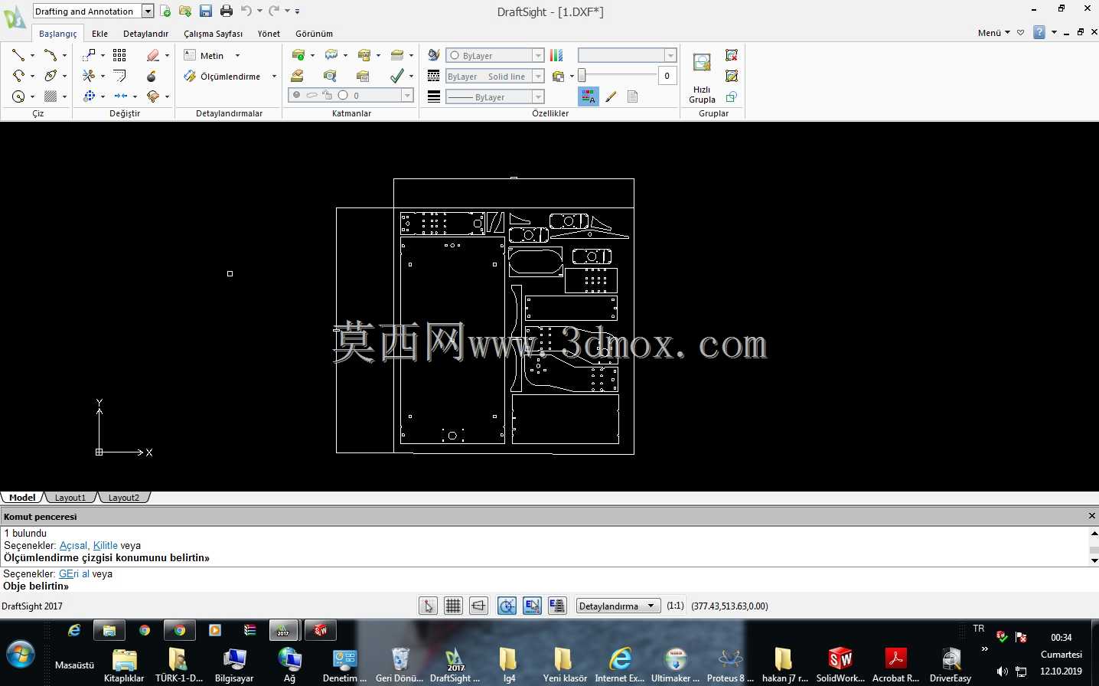Open the Çalışma Sayfası ribbon tab
Image resolution: width=1099 pixels, height=686 pixels.
(x=213, y=34)
